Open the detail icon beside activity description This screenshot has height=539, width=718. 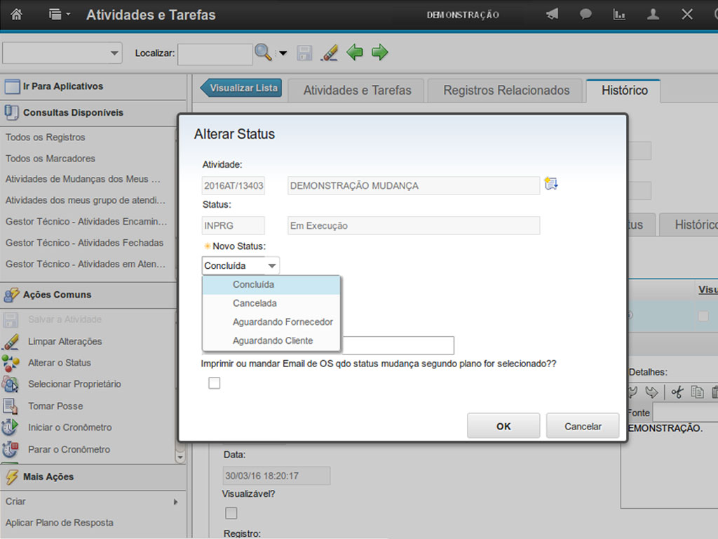tap(551, 185)
